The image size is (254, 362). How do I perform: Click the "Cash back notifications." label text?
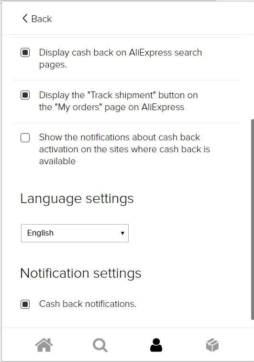tap(88, 304)
